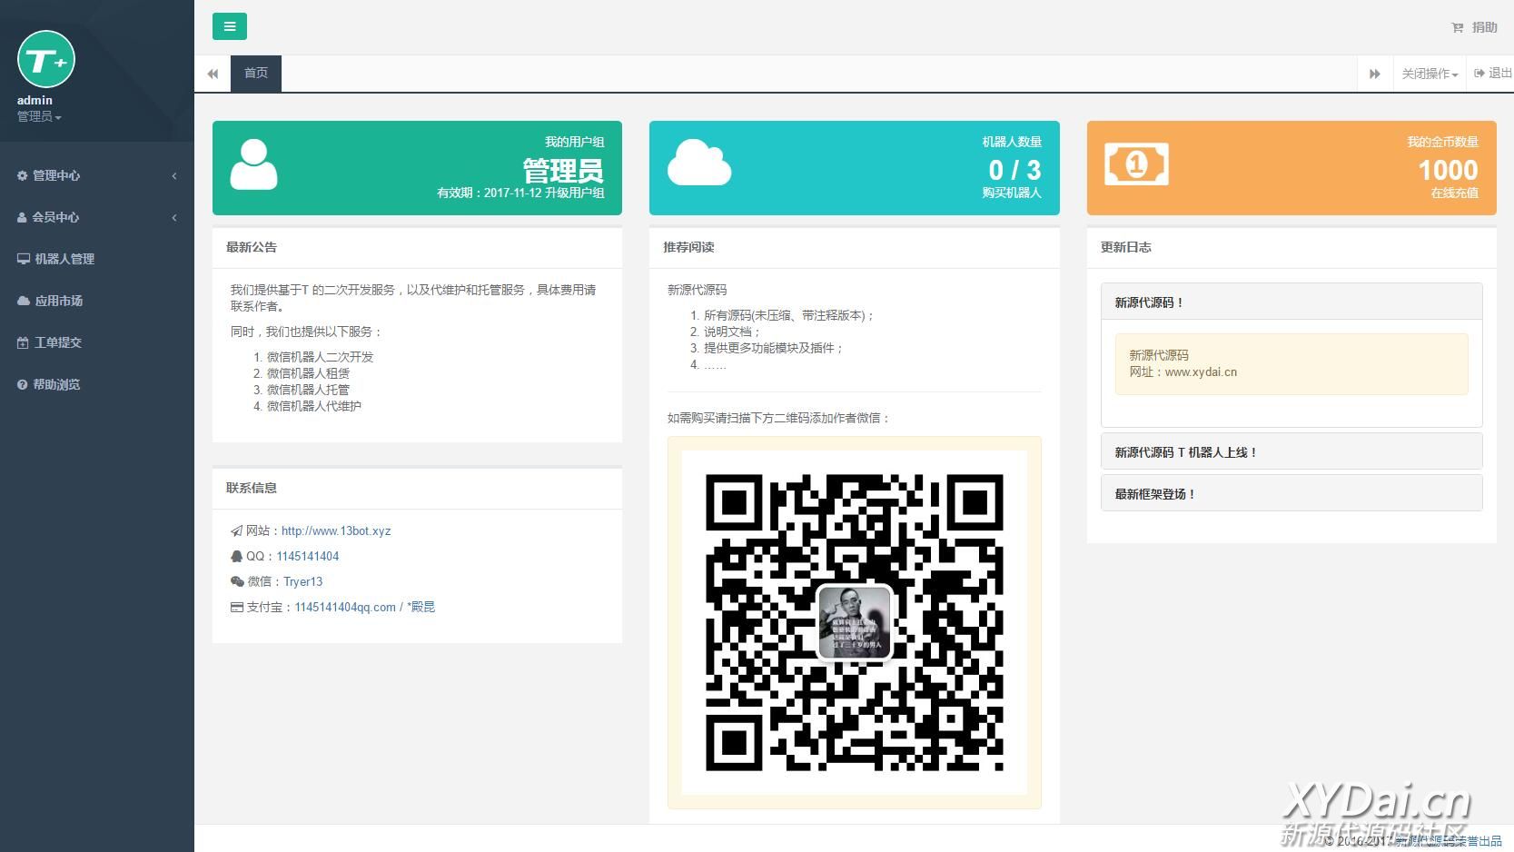Image resolution: width=1514 pixels, height=852 pixels.
Task: Open 应用市场 in the sidebar
Action: tap(97, 301)
